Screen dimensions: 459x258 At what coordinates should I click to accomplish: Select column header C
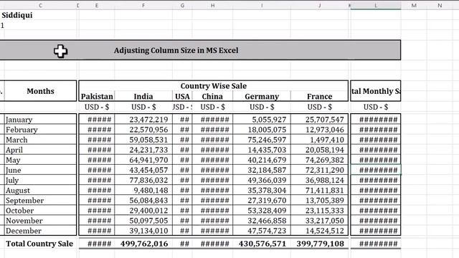(40, 5)
